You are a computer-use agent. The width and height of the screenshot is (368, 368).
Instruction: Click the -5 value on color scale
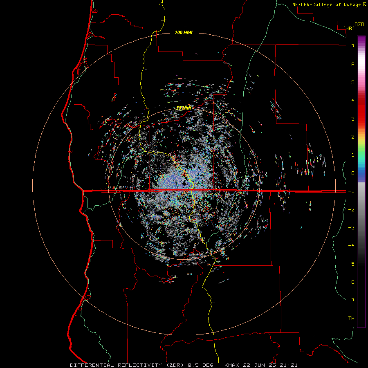click(x=351, y=264)
